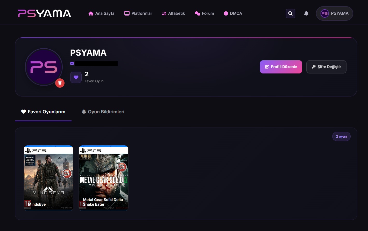Image resolution: width=368 pixels, height=231 pixels.
Task: Open the Platformlar menu item
Action: click(x=138, y=13)
